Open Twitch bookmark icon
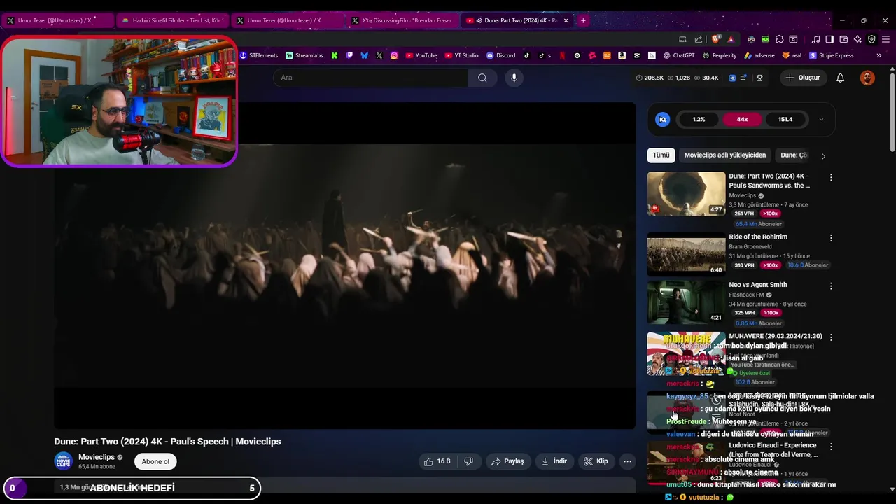Viewport: 896px width, 504px height. 349,55
